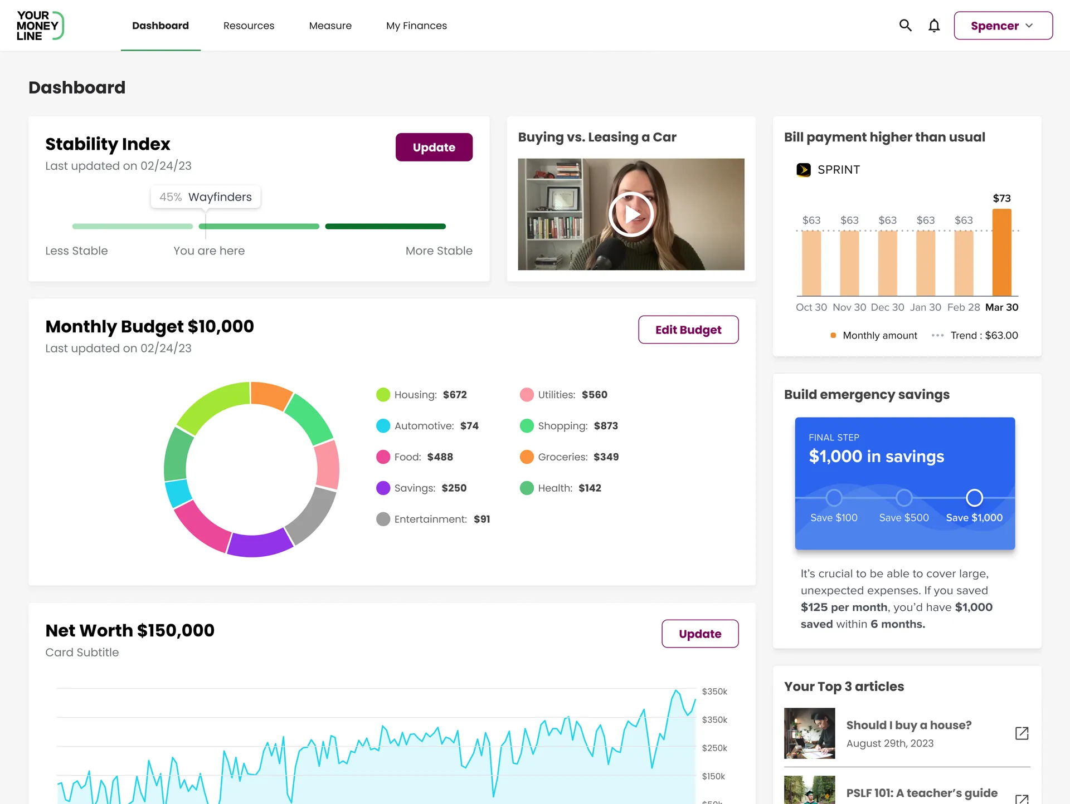Click Update on Stability Index card
Image resolution: width=1070 pixels, height=804 pixels.
pyautogui.click(x=434, y=147)
